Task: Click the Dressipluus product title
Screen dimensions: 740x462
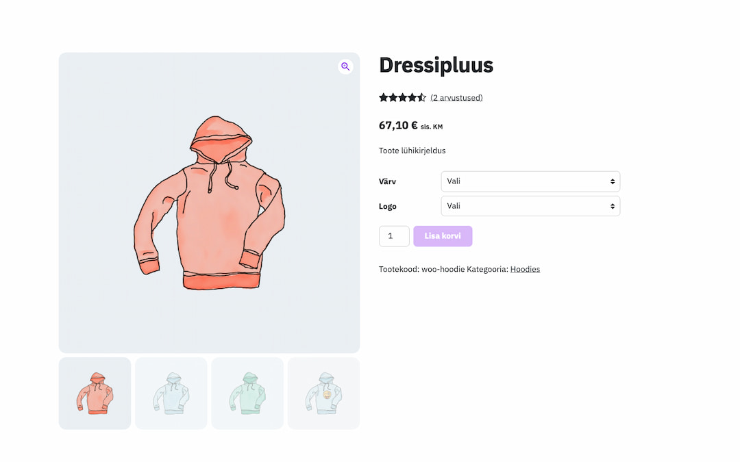Action: click(x=436, y=66)
